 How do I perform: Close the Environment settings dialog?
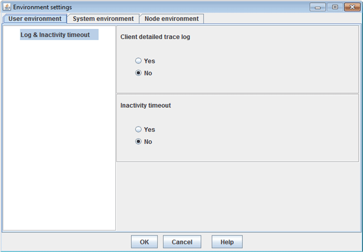[352, 7]
